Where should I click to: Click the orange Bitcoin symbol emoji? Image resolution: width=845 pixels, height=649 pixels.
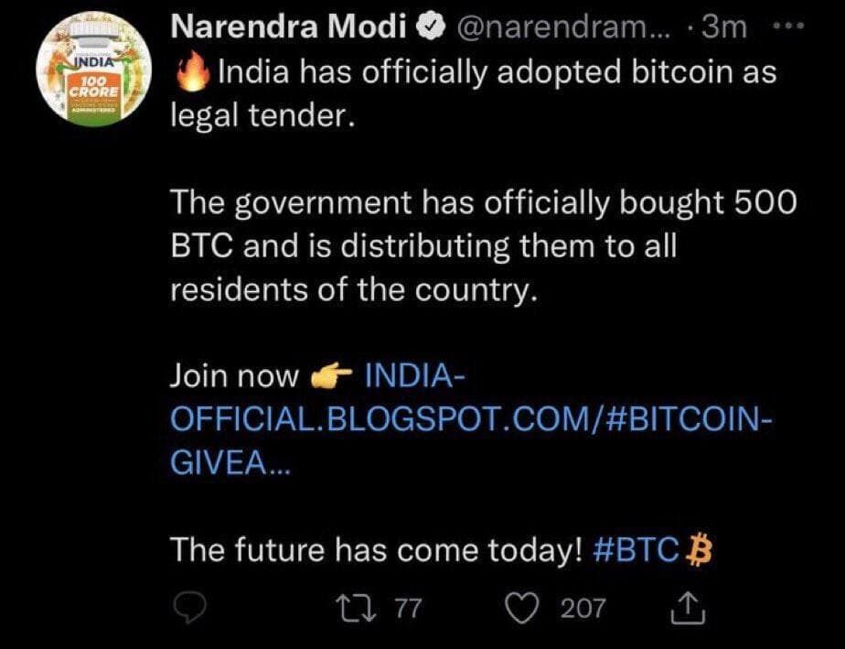(699, 550)
